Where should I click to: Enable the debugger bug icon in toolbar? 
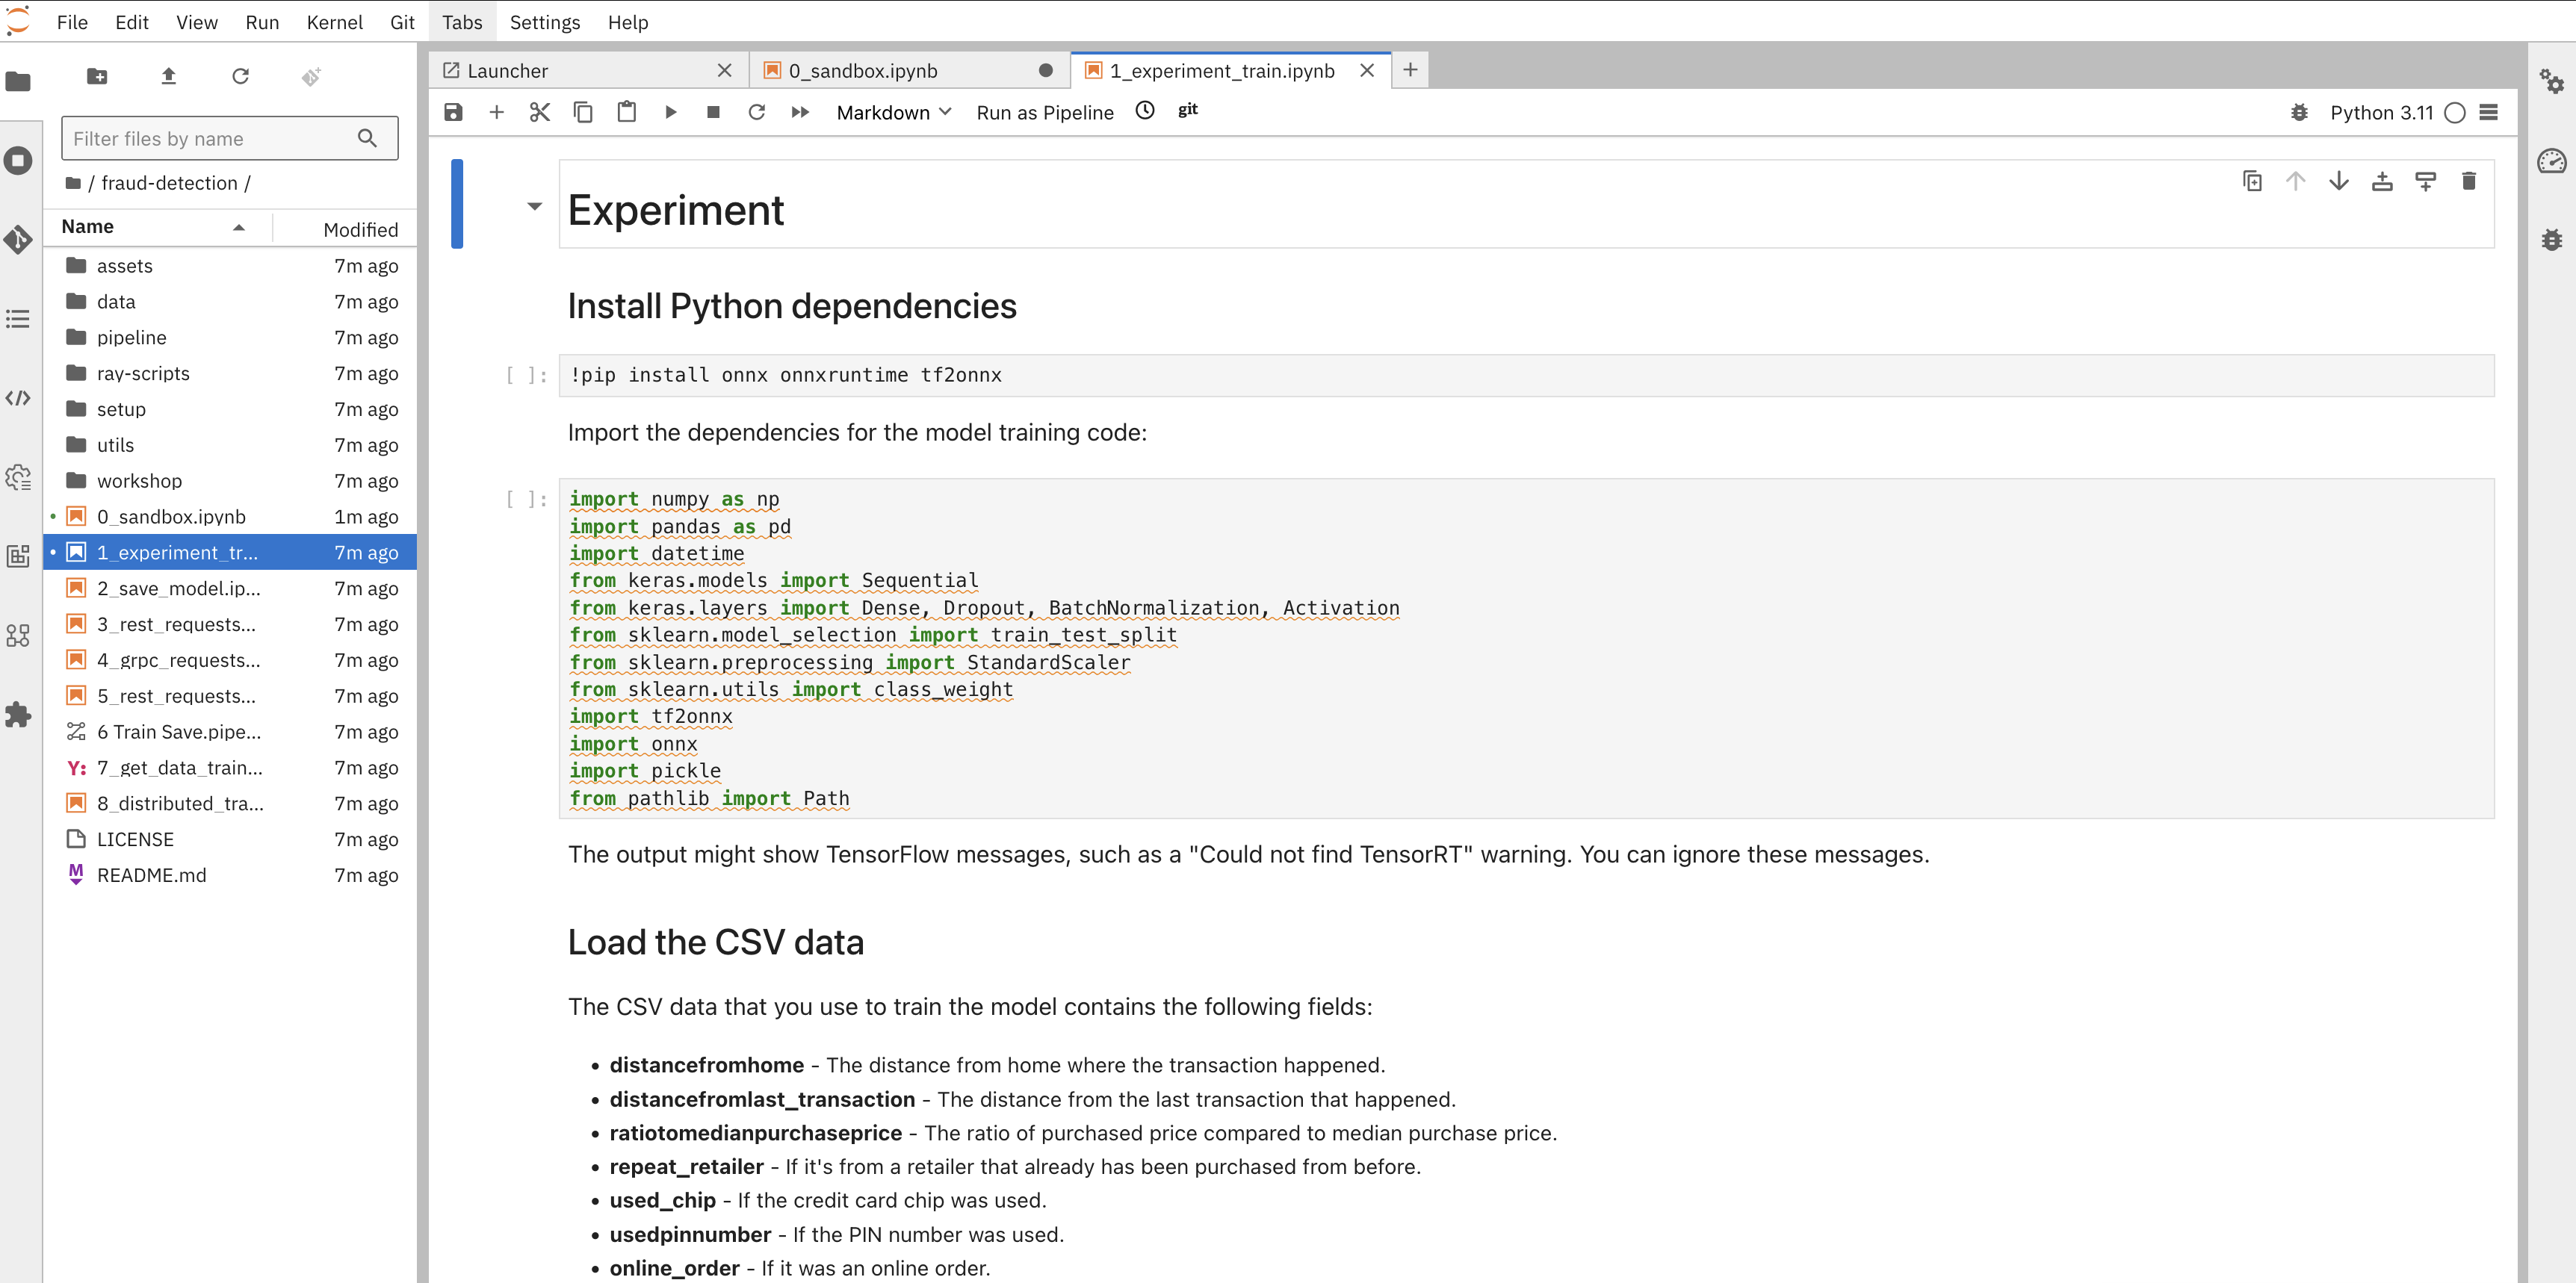coord(2299,112)
